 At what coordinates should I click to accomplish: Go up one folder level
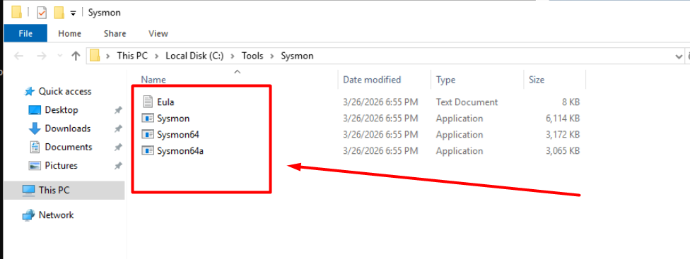click(76, 56)
